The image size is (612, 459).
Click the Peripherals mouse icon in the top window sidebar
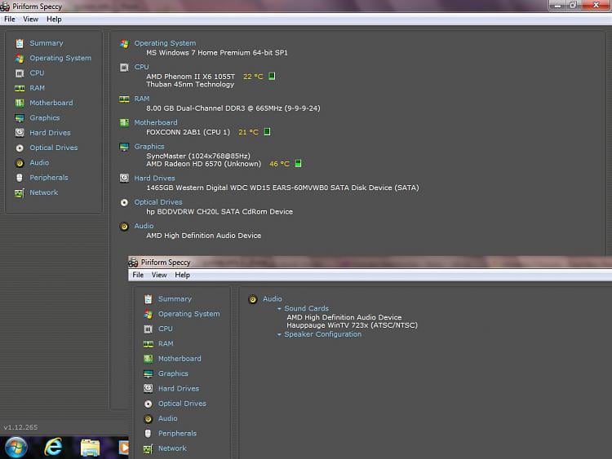click(20, 178)
